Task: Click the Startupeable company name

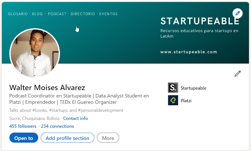Action: click(193, 88)
